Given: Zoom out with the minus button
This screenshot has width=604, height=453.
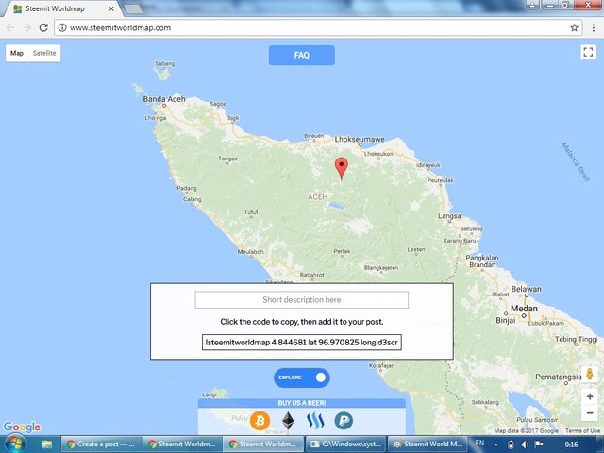Looking at the screenshot, I should tap(589, 413).
